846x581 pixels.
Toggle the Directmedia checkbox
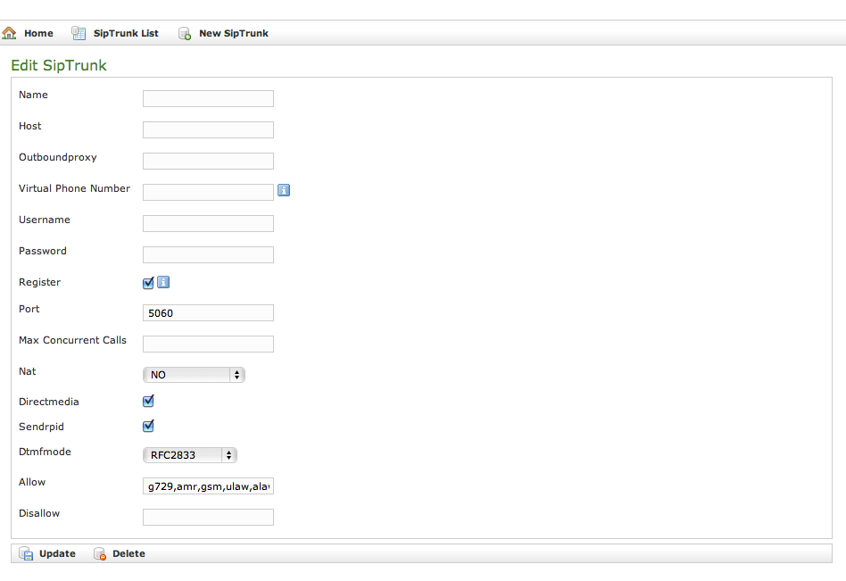pyautogui.click(x=149, y=402)
